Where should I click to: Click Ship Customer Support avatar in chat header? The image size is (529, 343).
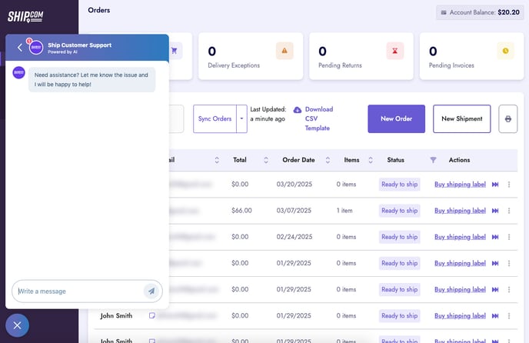pyautogui.click(x=36, y=48)
